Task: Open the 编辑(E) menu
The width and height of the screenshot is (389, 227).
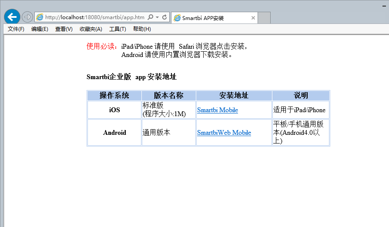Action: [40, 29]
